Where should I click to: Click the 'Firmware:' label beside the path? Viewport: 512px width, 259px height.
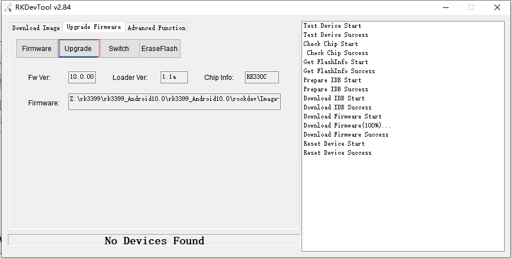pyautogui.click(x=44, y=103)
